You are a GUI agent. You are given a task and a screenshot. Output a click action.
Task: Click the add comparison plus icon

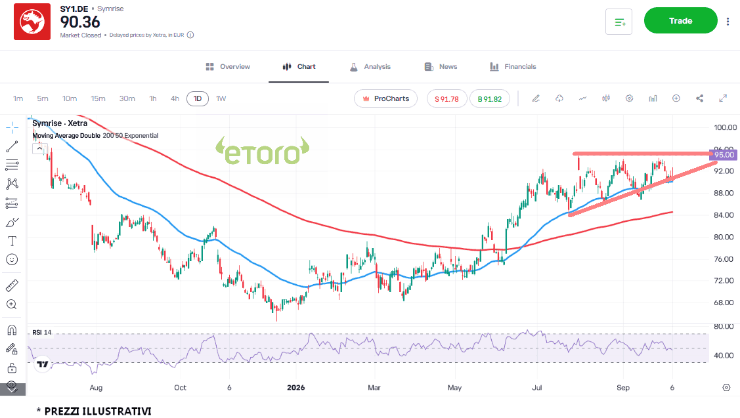676,98
